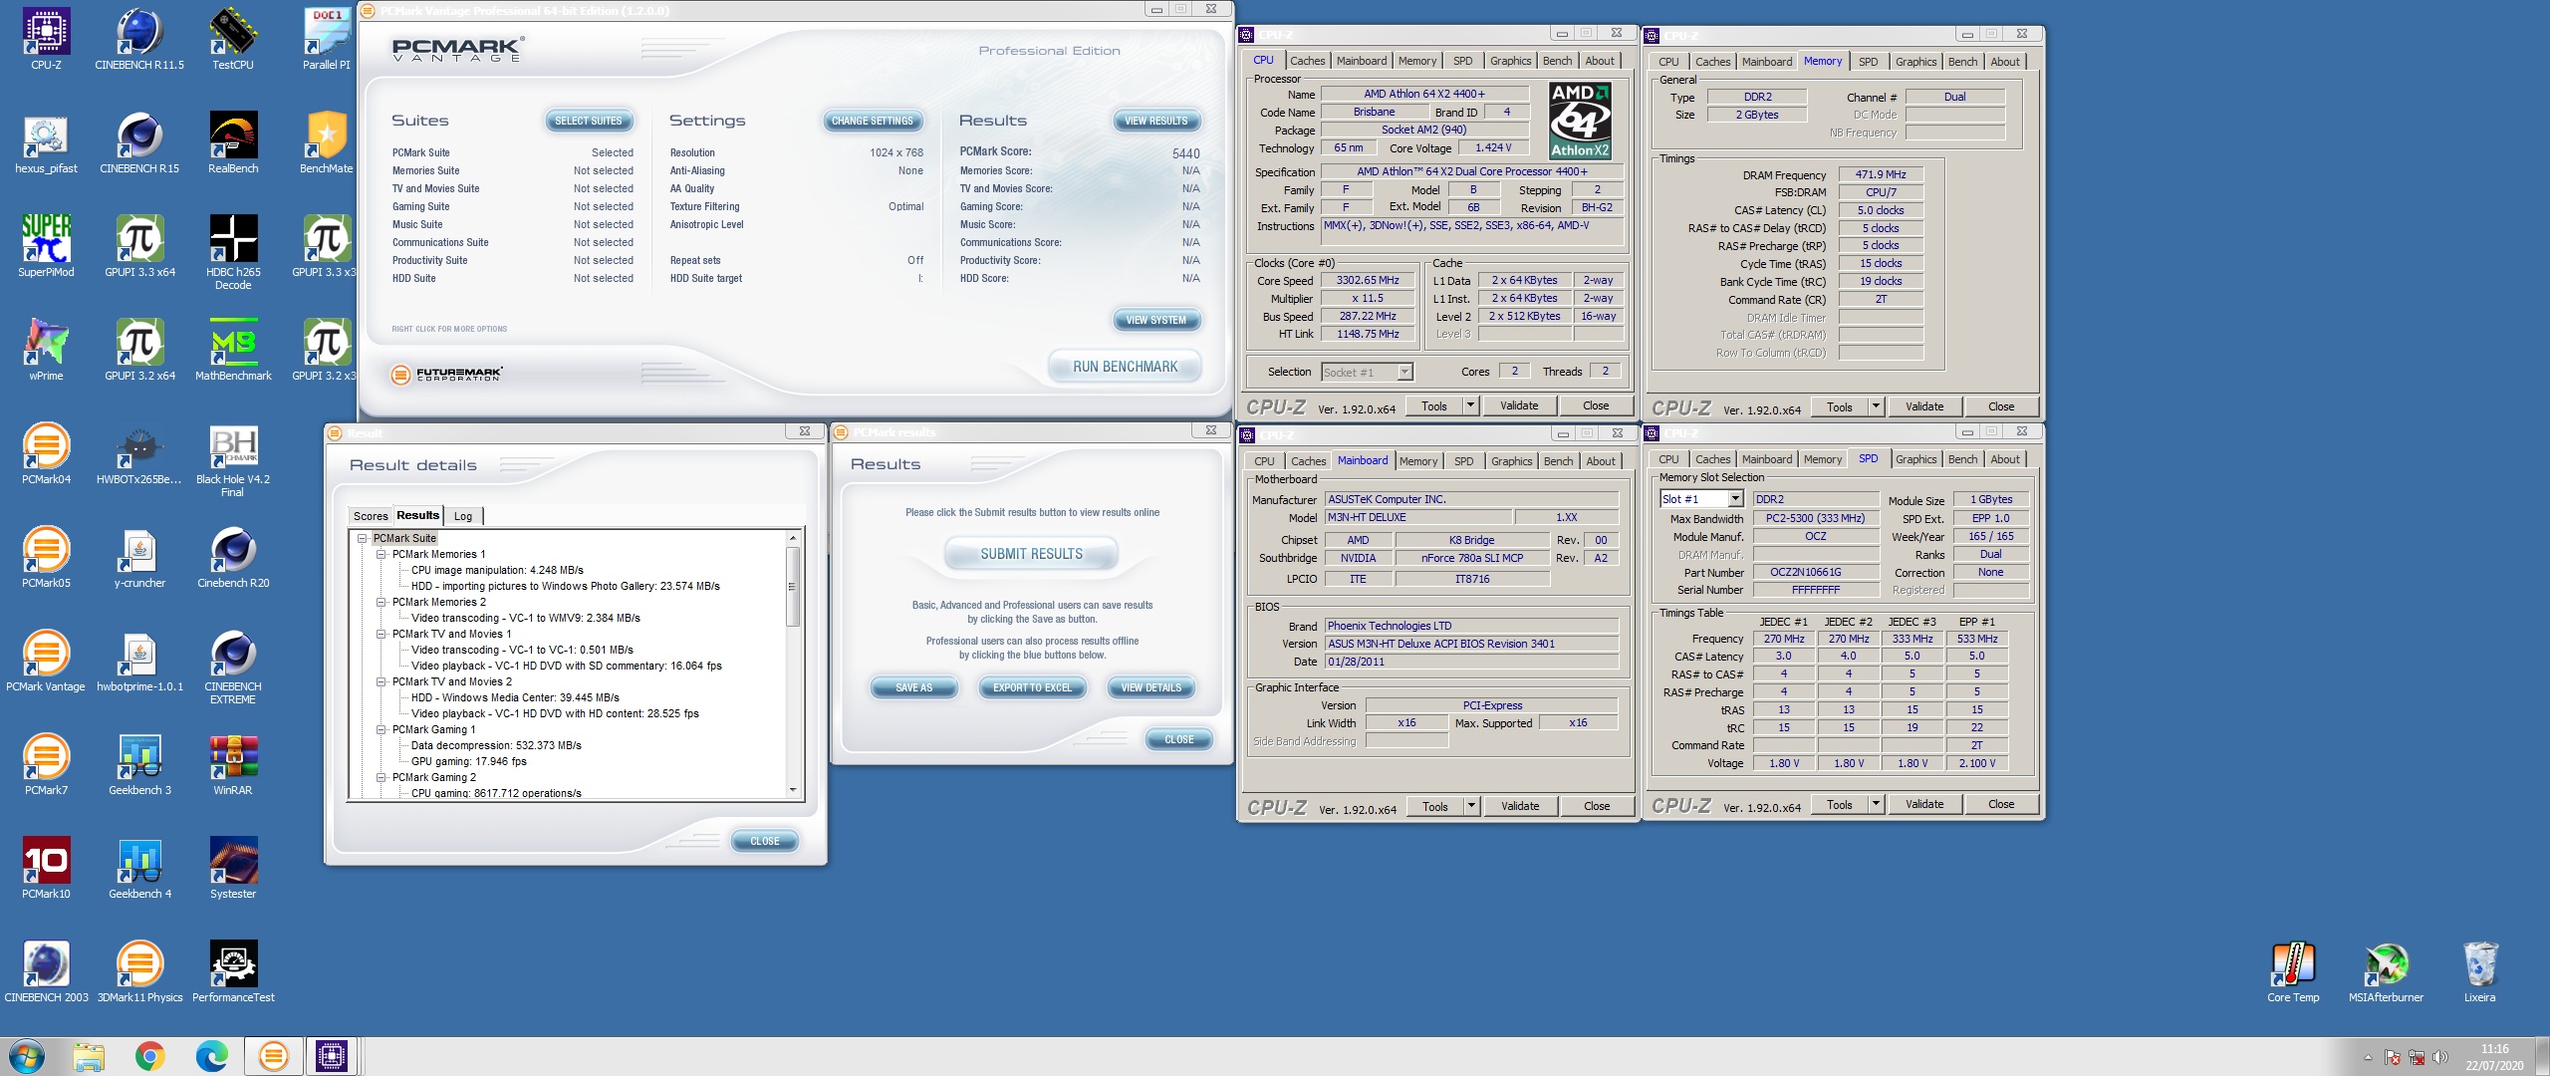Open hexus_pifast desktop icon
The image size is (2550, 1076).
[46, 143]
